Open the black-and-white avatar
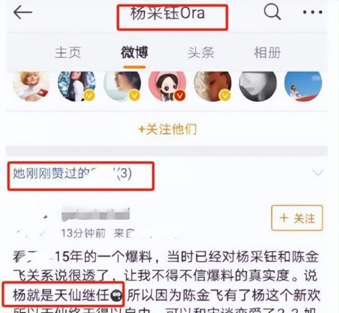Image resolution: width=339 pixels, height=313 pixels. [258, 86]
